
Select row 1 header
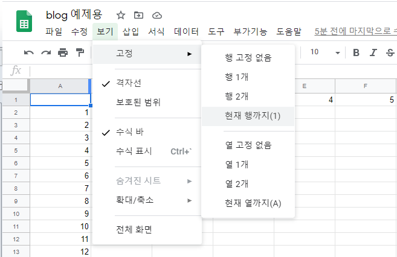pos(16,100)
